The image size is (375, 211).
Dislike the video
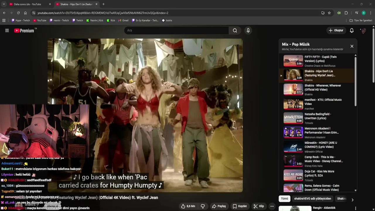coord(203,206)
